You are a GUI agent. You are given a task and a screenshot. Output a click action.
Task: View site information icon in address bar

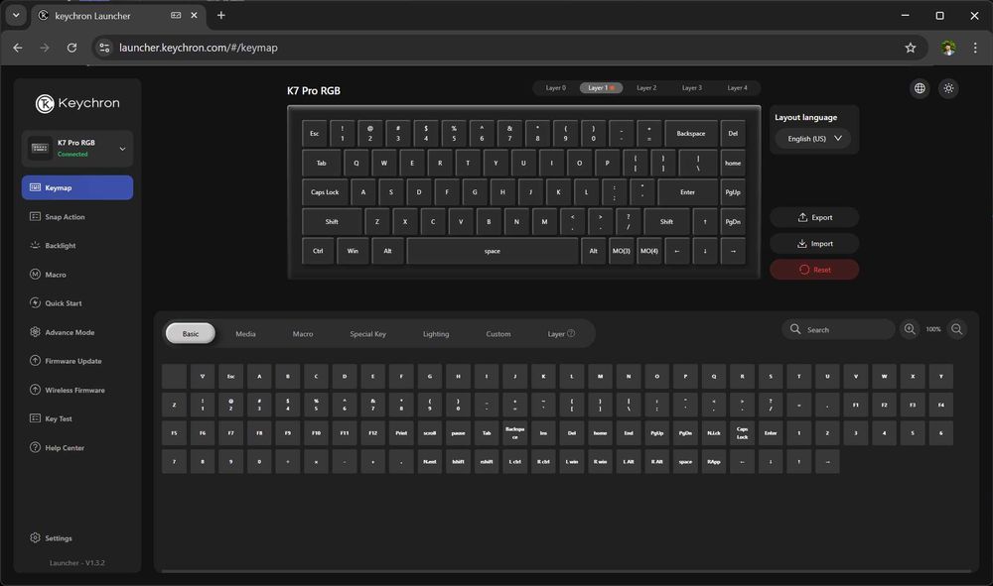pyautogui.click(x=104, y=48)
